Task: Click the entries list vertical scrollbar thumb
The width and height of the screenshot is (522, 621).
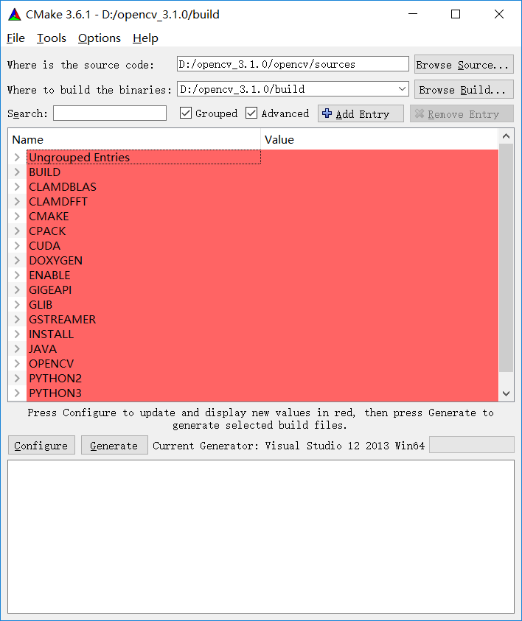Action: (x=506, y=258)
